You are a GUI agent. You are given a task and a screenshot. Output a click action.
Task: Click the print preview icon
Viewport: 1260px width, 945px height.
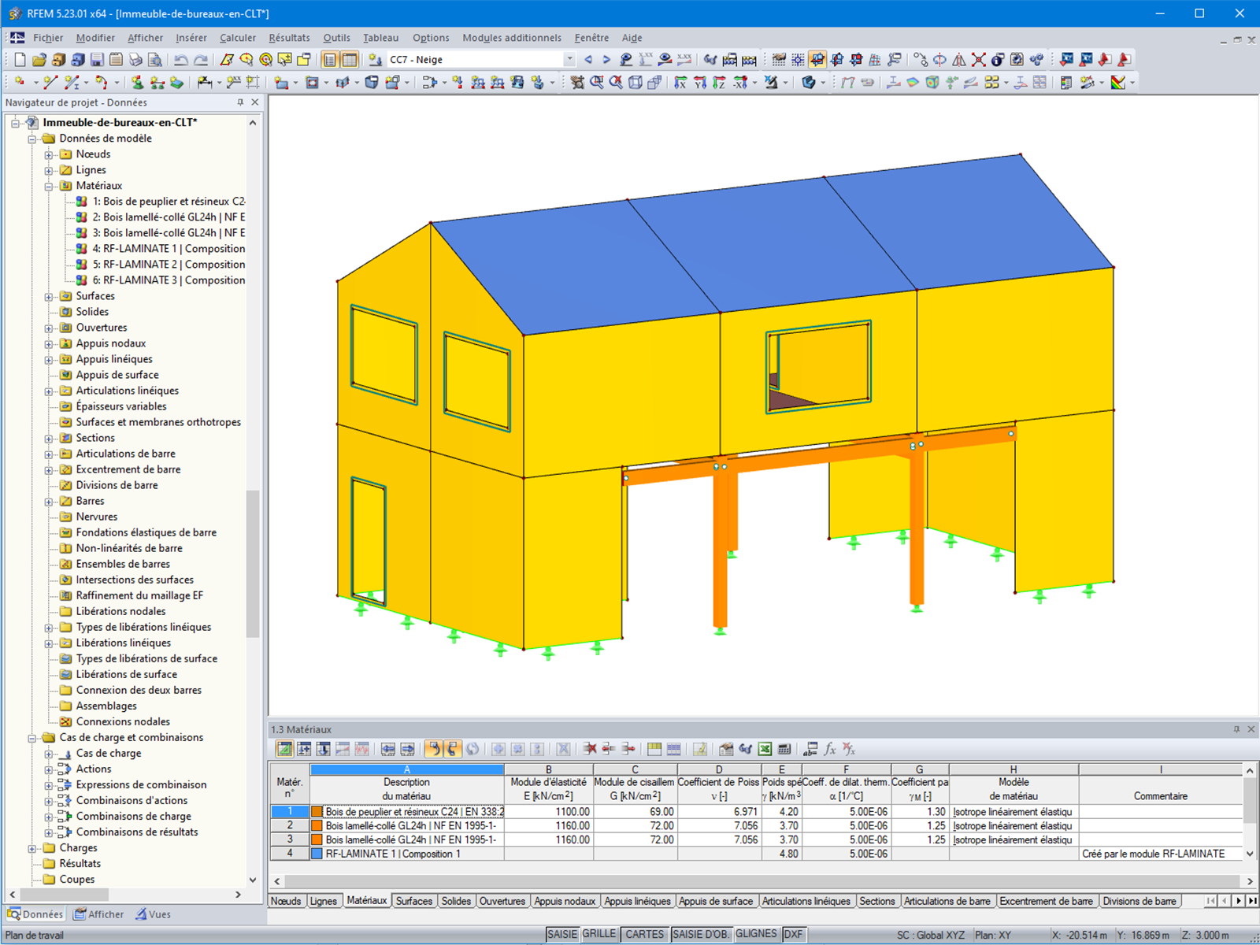click(155, 60)
